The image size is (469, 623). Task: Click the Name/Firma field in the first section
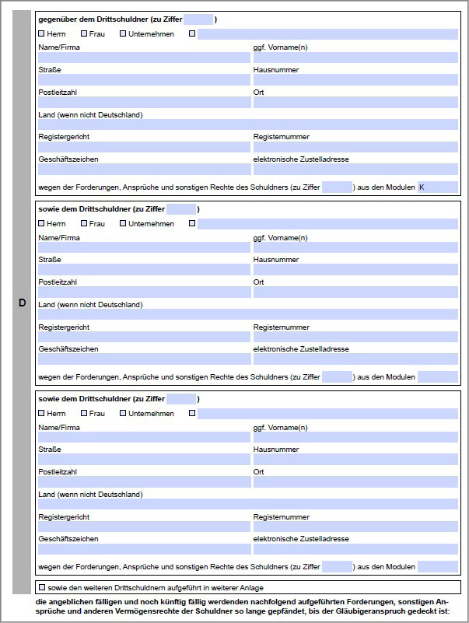pos(144,58)
